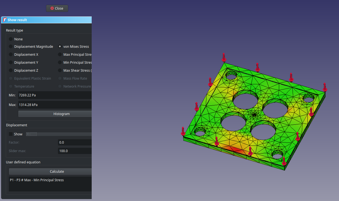Click the red force arrow at plate's rightmost corner
This screenshot has height=201, width=339.
325,87
